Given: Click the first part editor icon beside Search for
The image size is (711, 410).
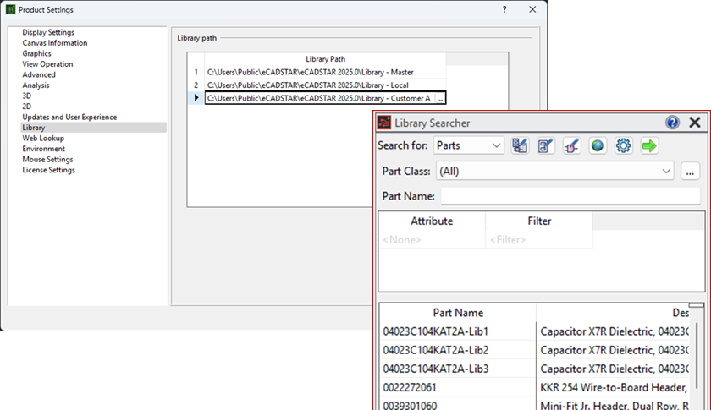Looking at the screenshot, I should [x=520, y=146].
